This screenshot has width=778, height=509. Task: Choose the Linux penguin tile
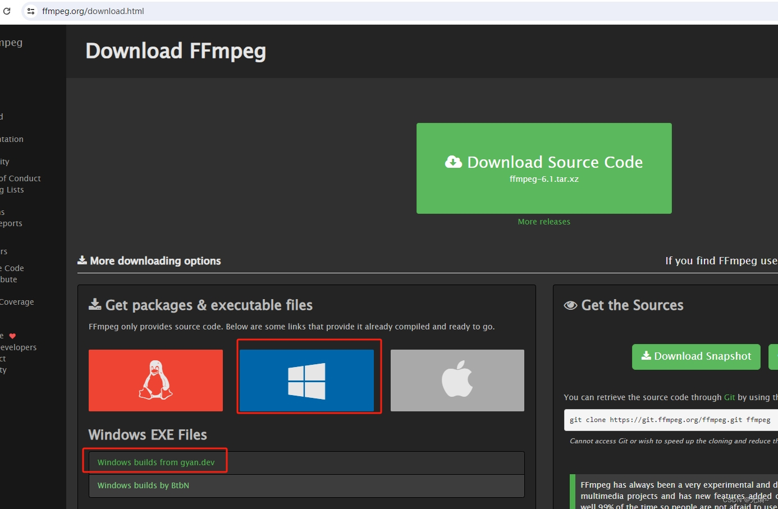tap(155, 380)
